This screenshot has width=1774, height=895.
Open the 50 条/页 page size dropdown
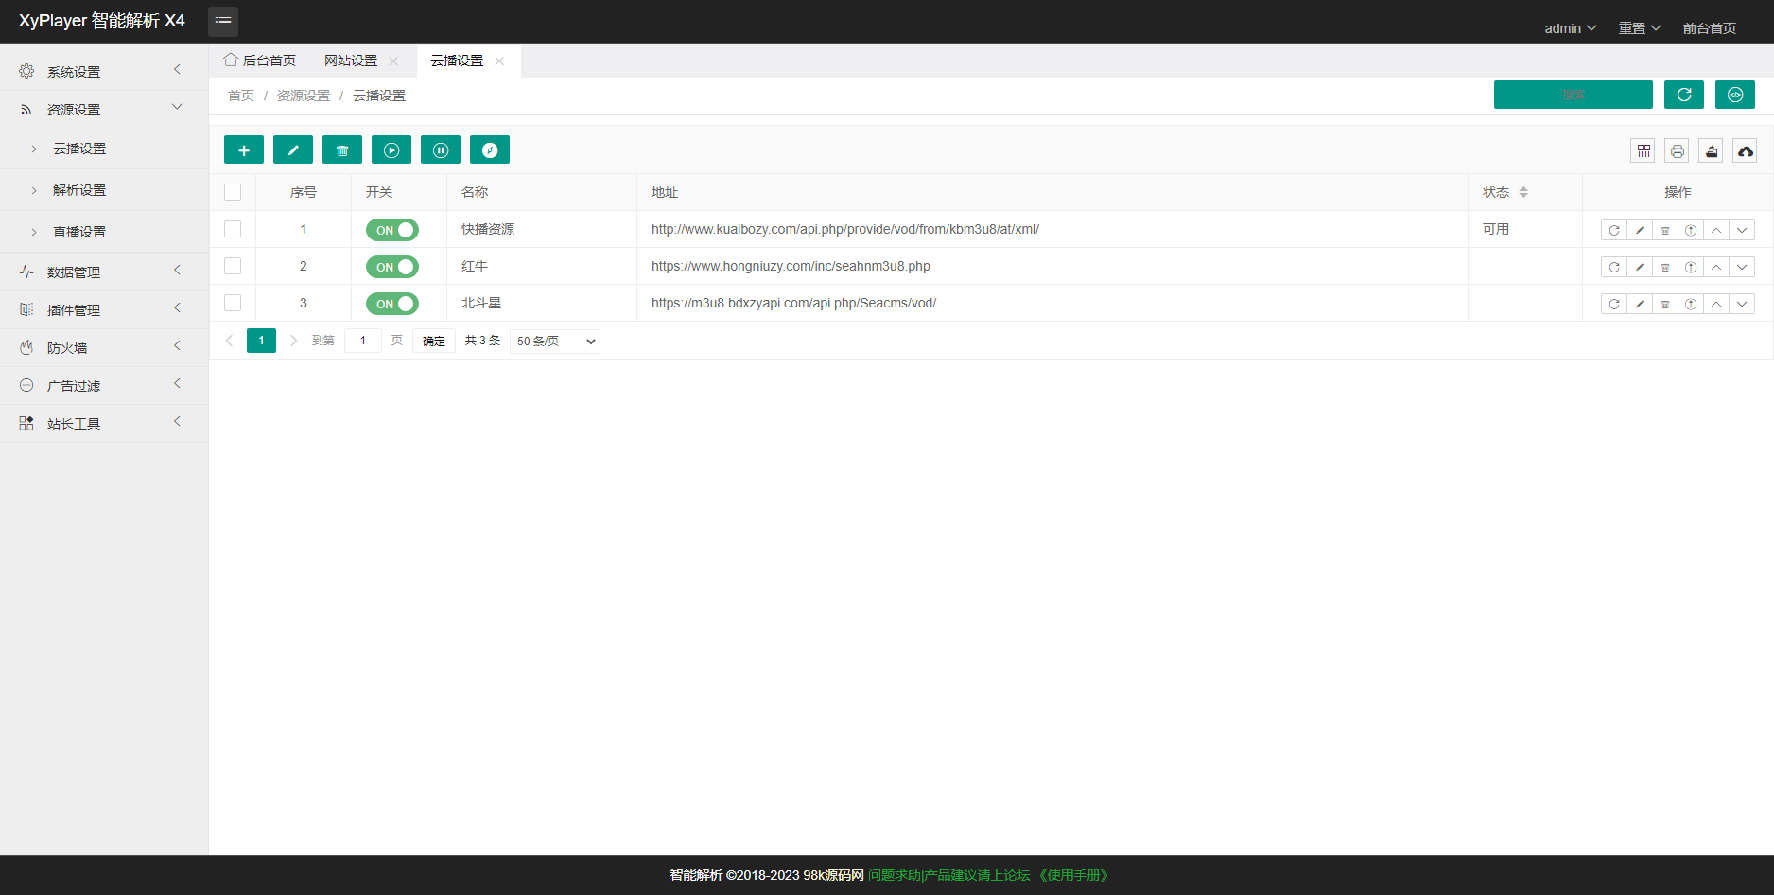[x=555, y=341]
